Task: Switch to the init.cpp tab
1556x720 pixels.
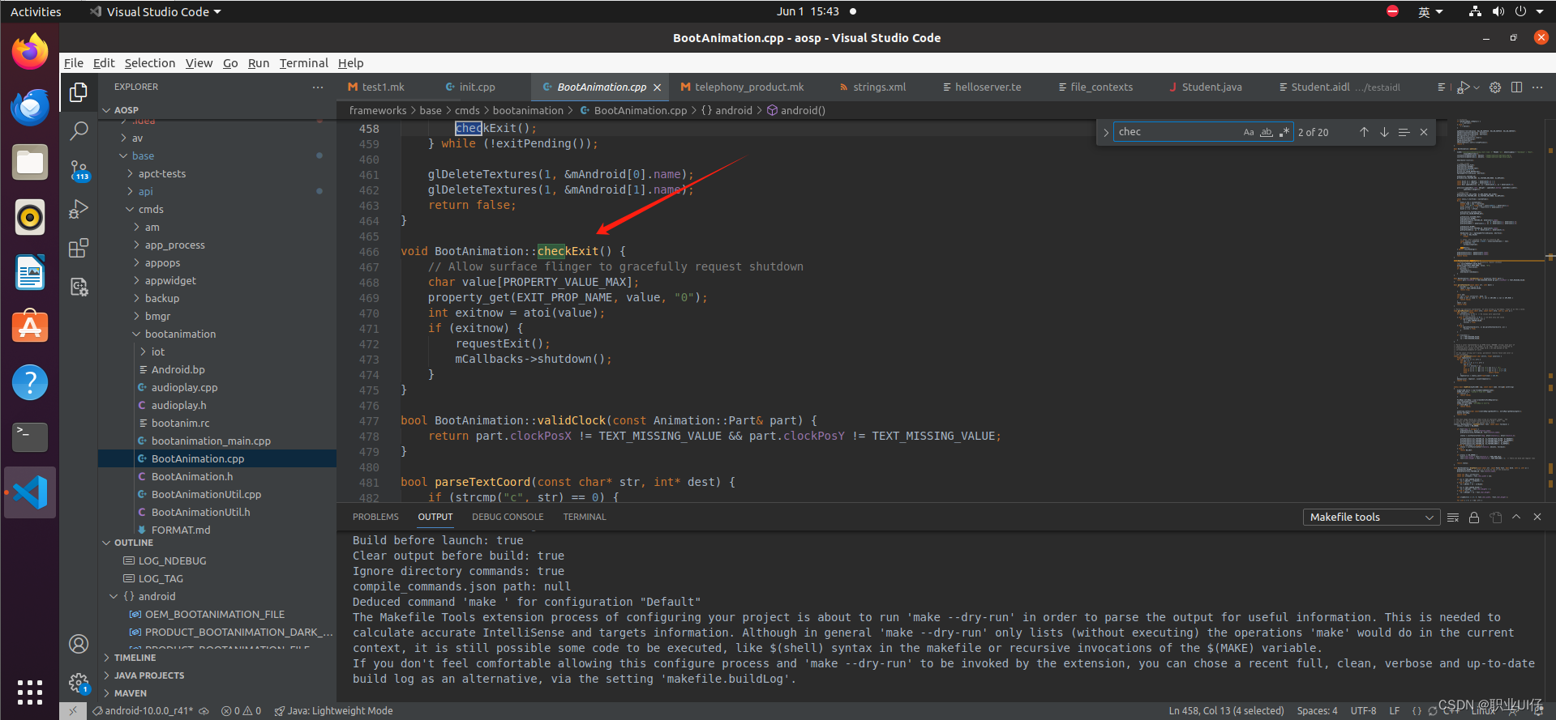Action: coord(477,87)
